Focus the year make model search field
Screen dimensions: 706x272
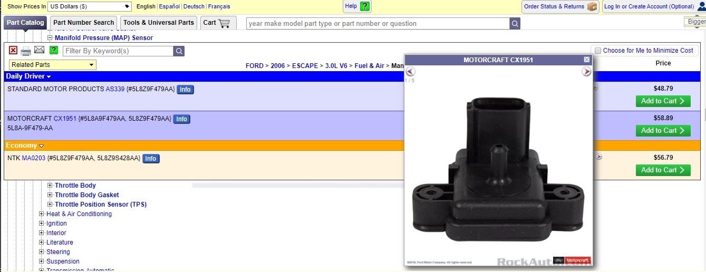pyautogui.click(x=378, y=24)
